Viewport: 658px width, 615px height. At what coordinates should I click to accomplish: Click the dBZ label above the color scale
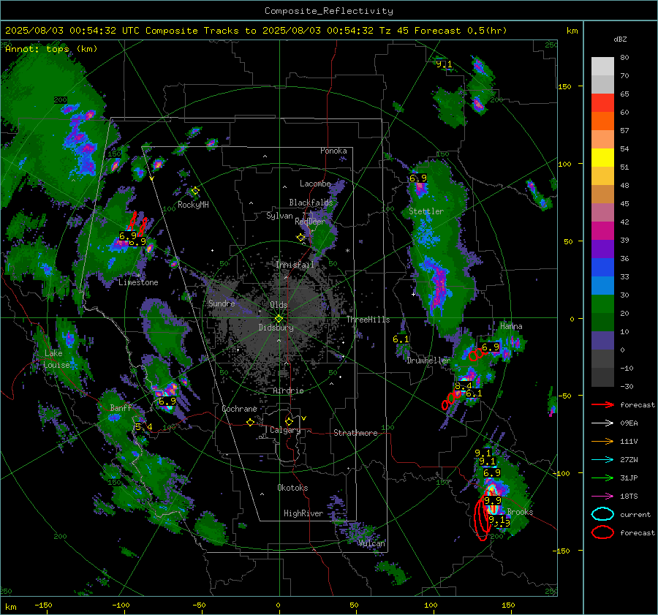point(620,39)
